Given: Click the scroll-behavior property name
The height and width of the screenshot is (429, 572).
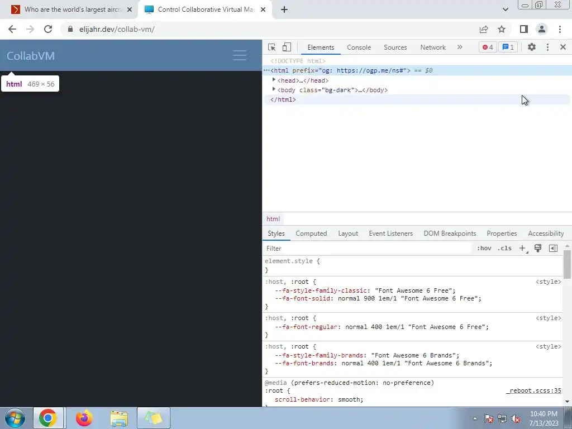Looking at the screenshot, I should pyautogui.click(x=303, y=399).
